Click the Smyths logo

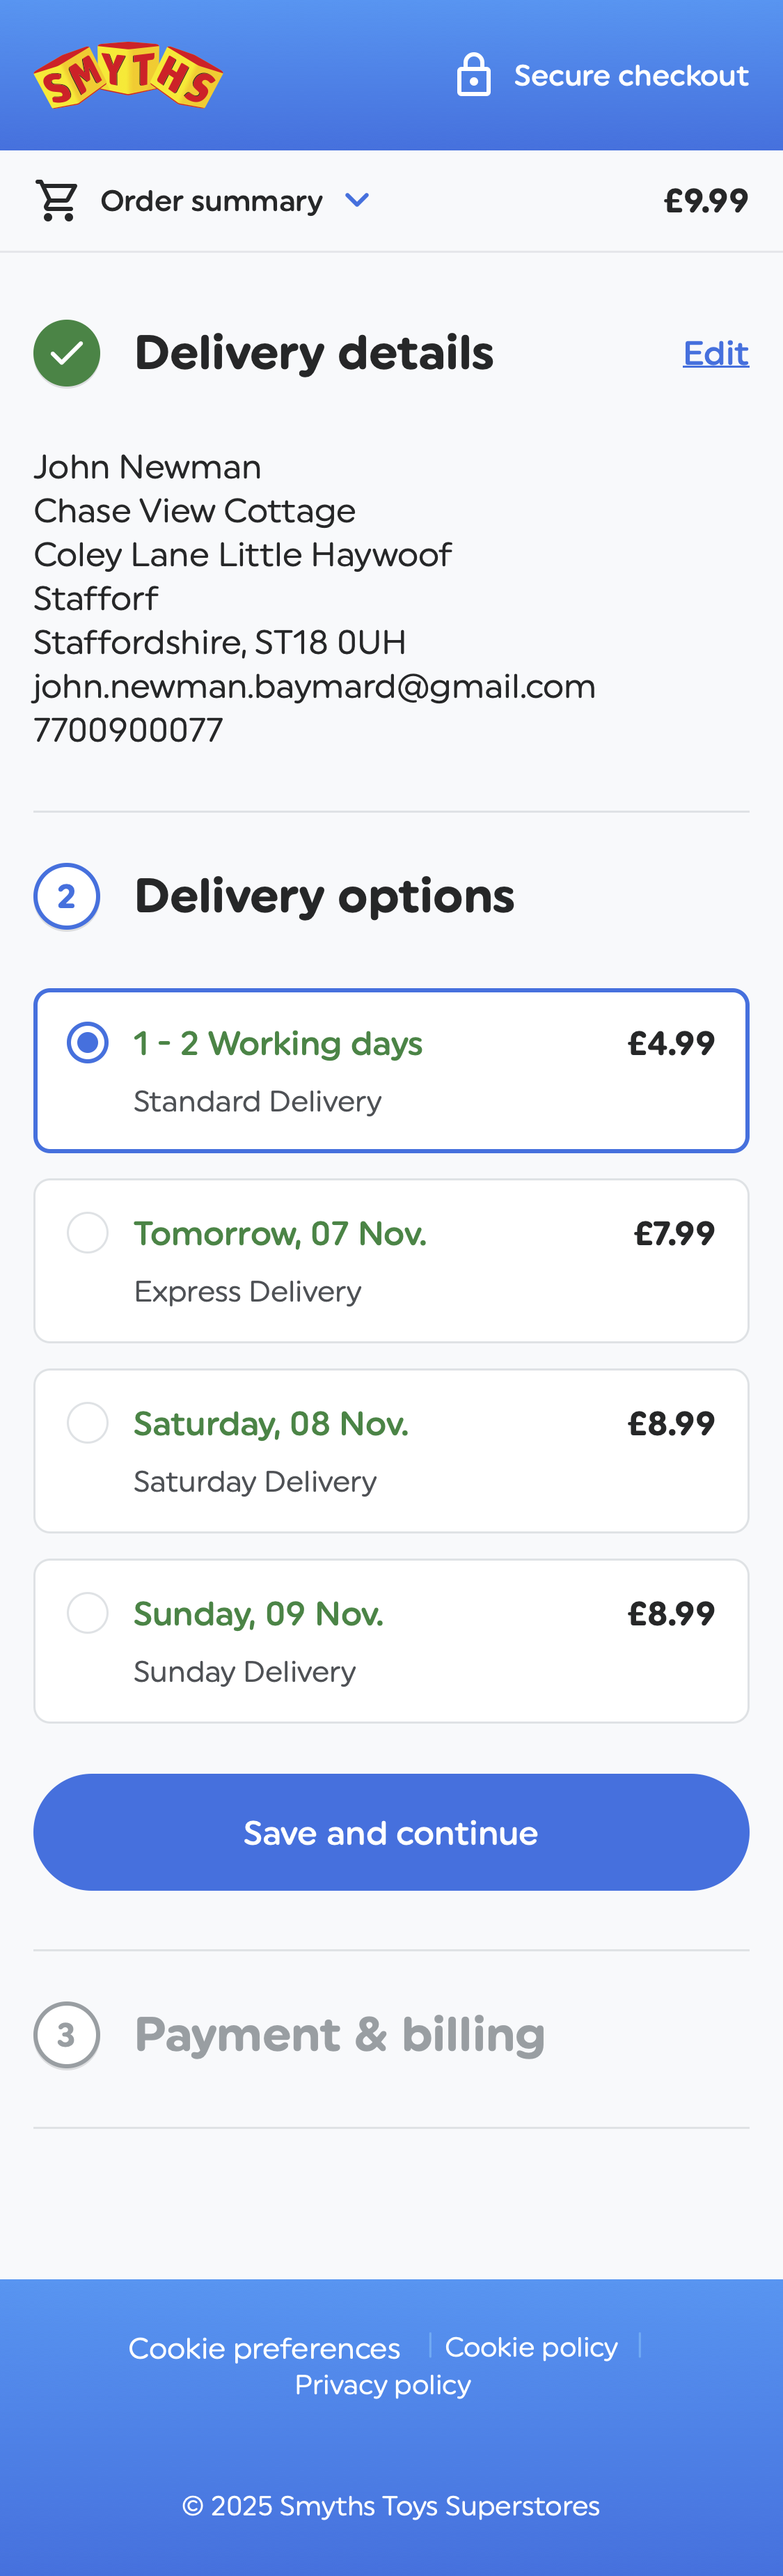pos(128,74)
